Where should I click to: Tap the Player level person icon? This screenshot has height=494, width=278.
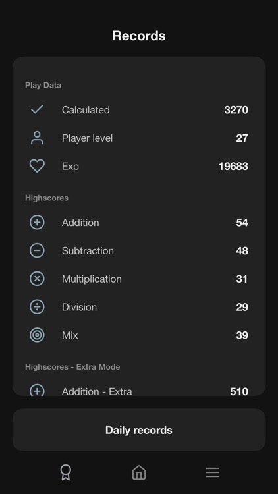[x=37, y=138]
